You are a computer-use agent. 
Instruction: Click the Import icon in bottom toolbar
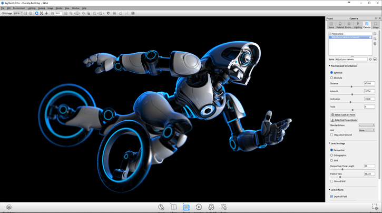[x=161, y=207]
